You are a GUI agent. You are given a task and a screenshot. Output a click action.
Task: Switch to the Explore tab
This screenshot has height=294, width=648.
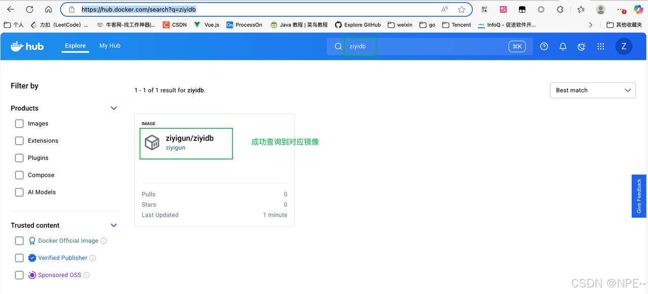75,46
